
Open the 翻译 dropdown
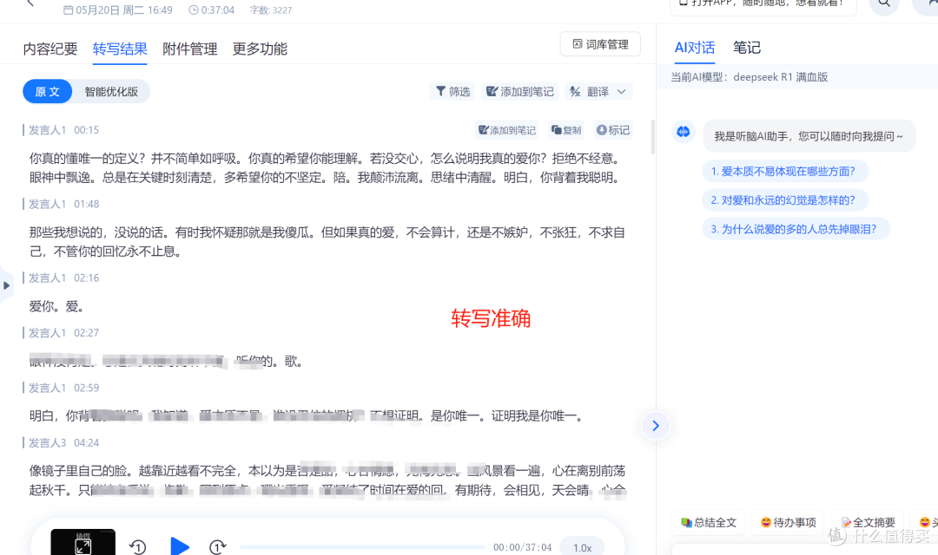click(x=598, y=91)
